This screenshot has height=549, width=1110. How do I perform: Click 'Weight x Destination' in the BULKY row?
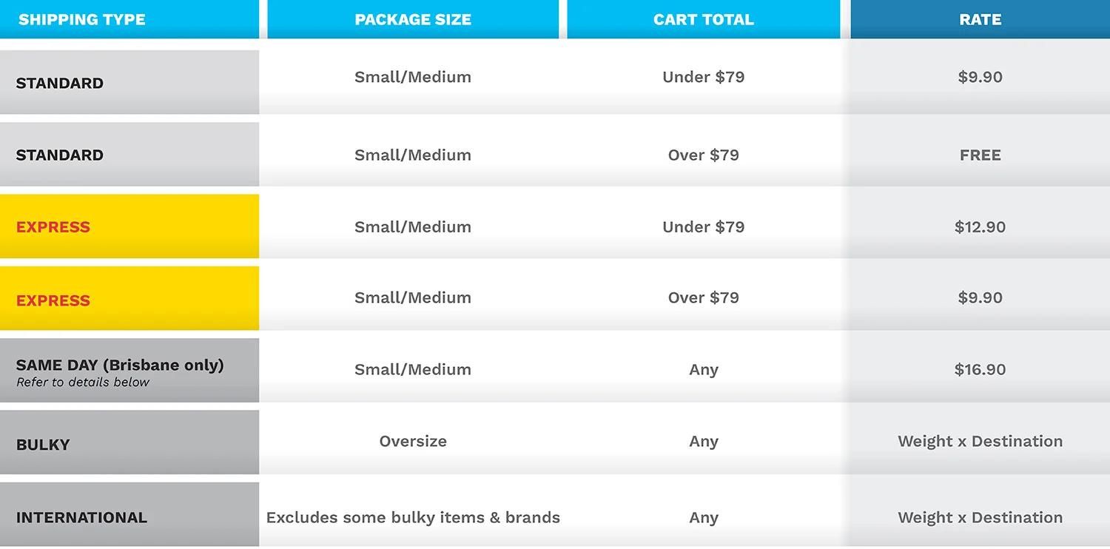point(980,441)
